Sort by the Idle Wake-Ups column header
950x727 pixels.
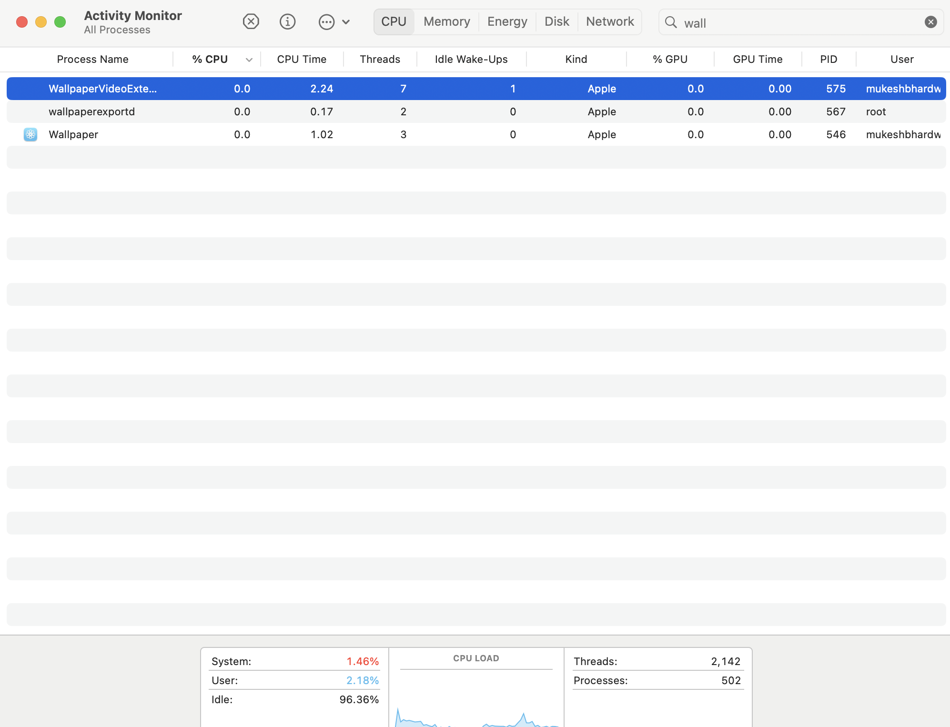pyautogui.click(x=471, y=59)
